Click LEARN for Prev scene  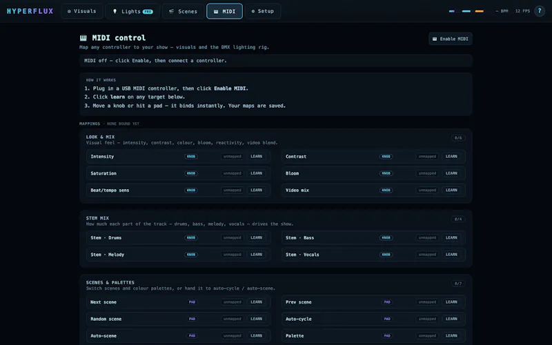pyautogui.click(x=451, y=302)
